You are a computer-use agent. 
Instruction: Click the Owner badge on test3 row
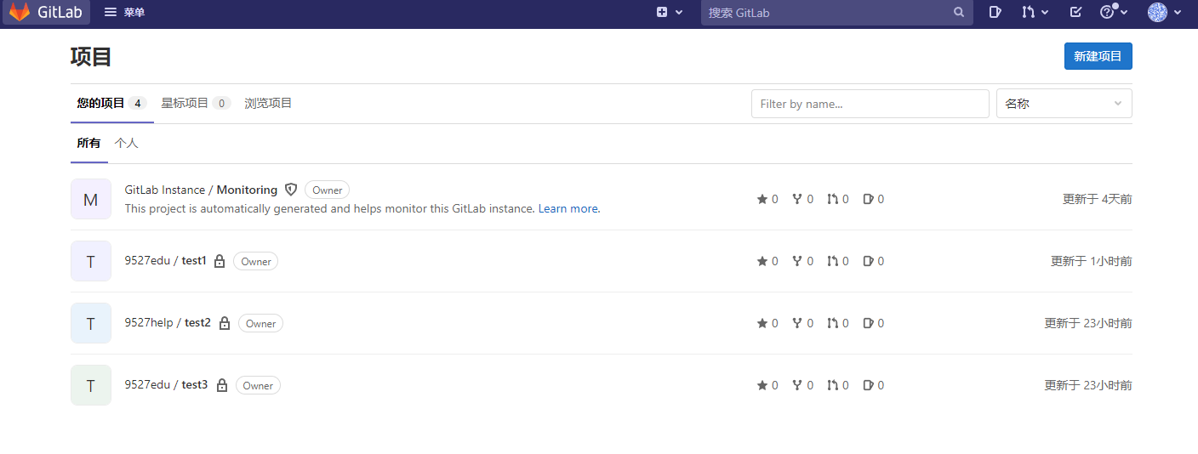click(258, 386)
